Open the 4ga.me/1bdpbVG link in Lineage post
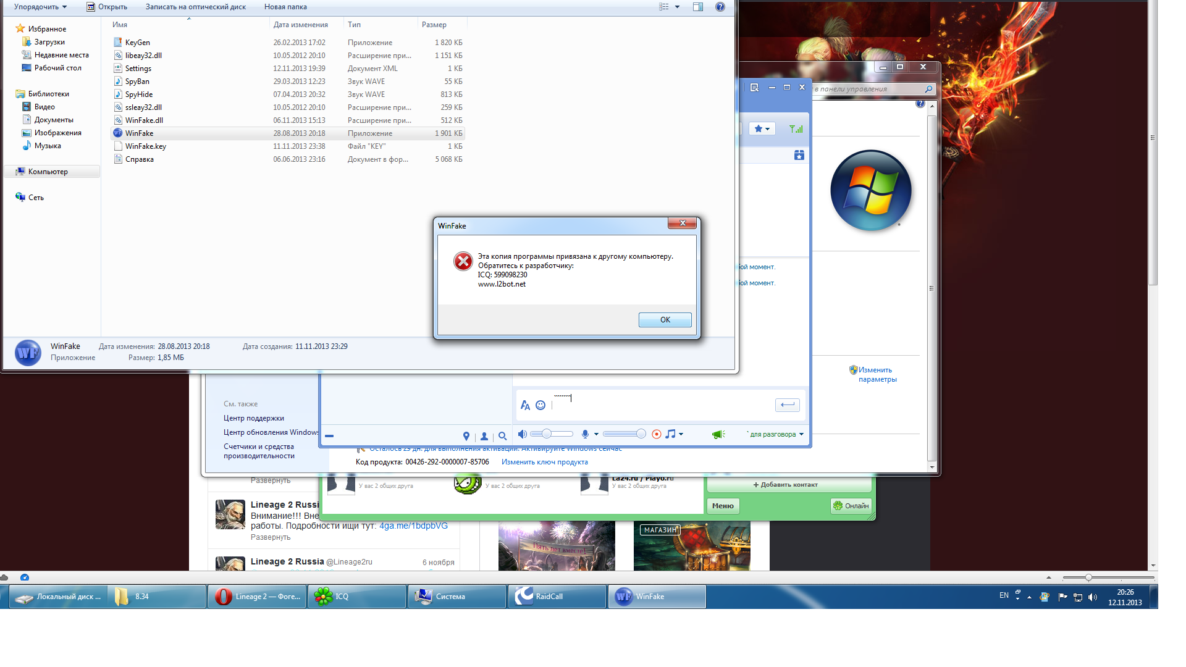Image resolution: width=1186 pixels, height=667 pixels. coord(413,526)
